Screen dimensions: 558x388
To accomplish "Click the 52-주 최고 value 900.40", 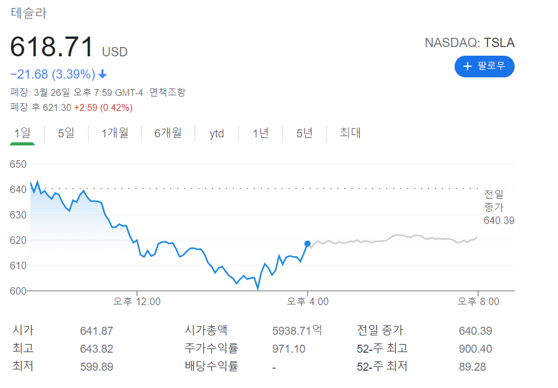I will pos(475,349).
